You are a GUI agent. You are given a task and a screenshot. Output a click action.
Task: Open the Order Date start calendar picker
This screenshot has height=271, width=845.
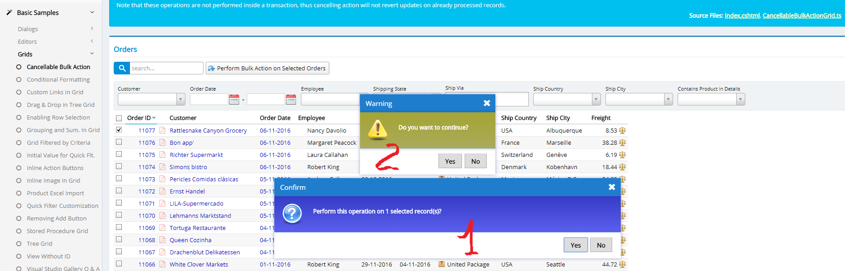tap(234, 99)
